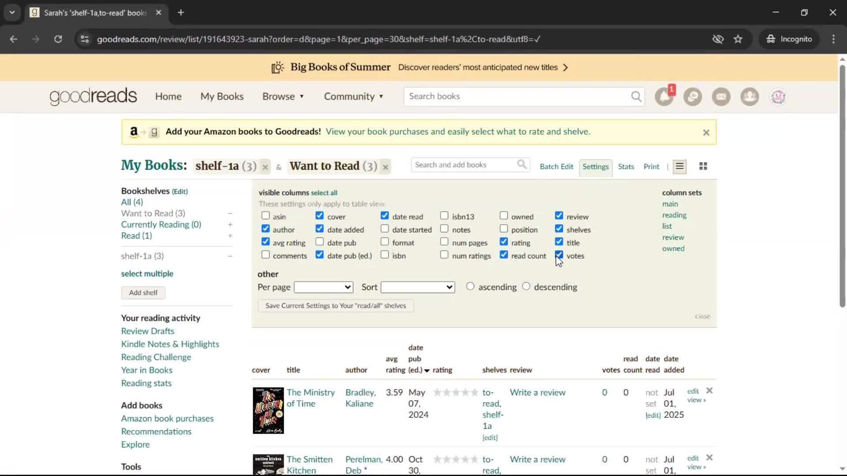Open the tab search dropdown arrow
This screenshot has width=847, height=476.
(x=12, y=13)
